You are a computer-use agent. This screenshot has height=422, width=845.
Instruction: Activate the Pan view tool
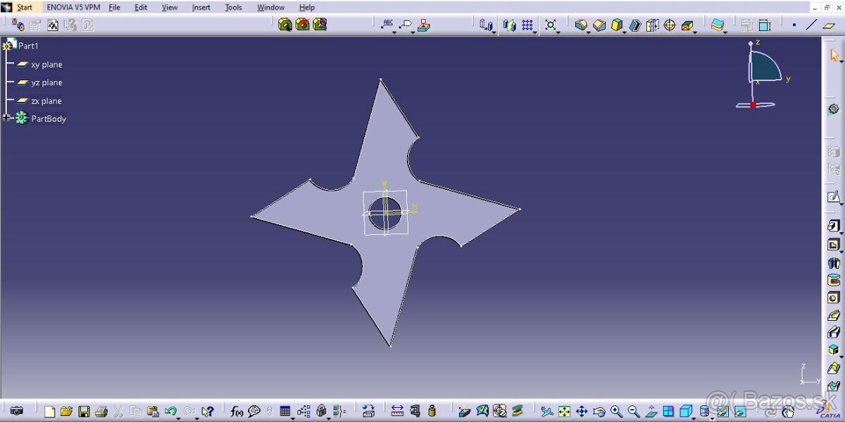[582, 411]
